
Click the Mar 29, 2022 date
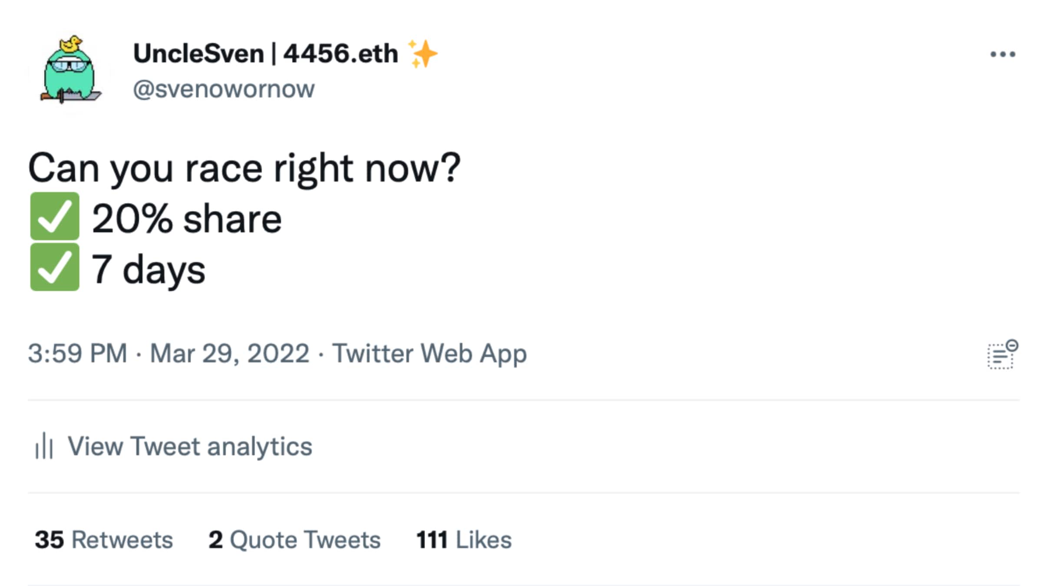(229, 353)
